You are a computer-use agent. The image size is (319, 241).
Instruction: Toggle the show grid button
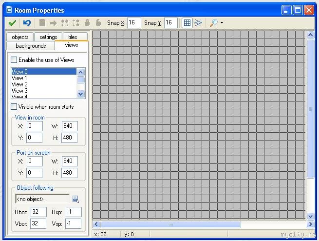point(187,22)
